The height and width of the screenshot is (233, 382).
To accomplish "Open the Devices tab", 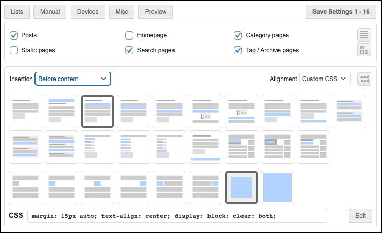I will point(88,12).
